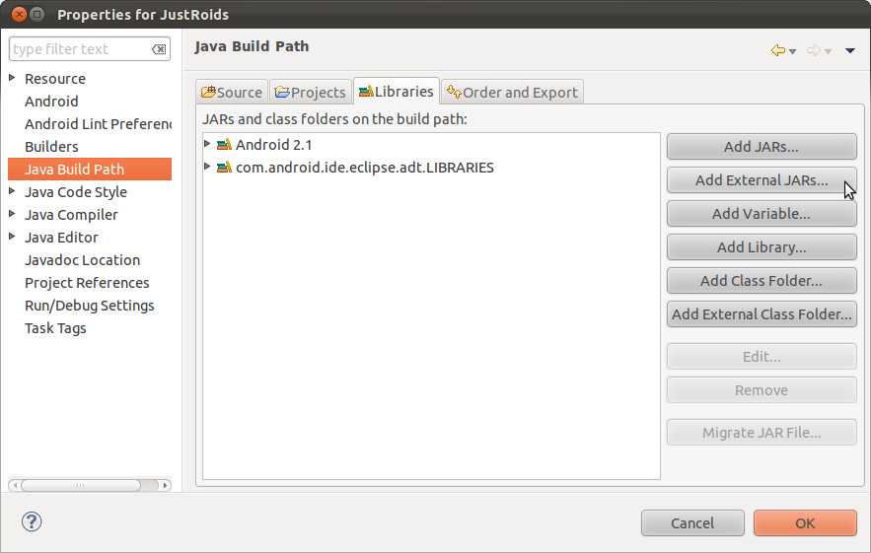Viewport: 871px width, 553px height.
Task: Select Android Lint Preferences item
Action: (x=99, y=124)
